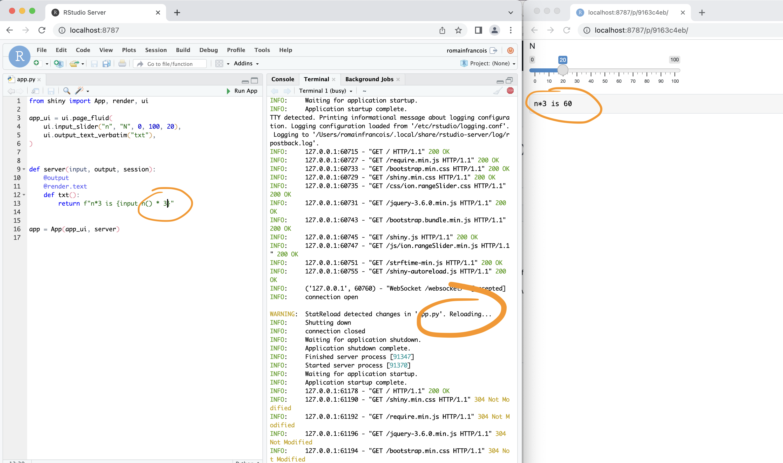Save app.py with the save icon

pyautogui.click(x=94, y=63)
